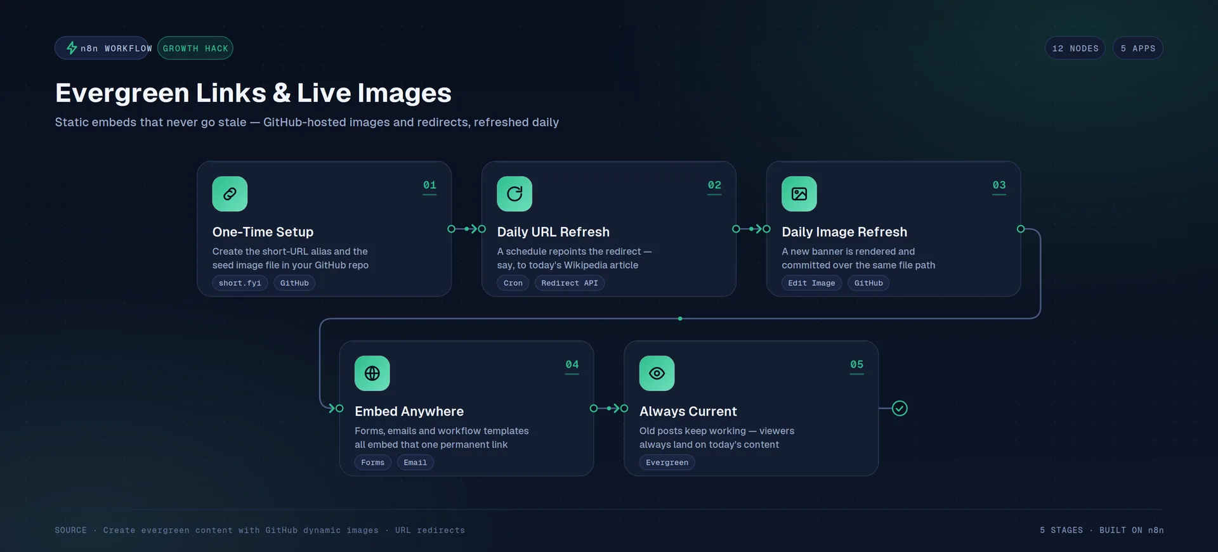Click the lightning bolt icon in n8n Workflow badge
This screenshot has height=552, width=1218.
click(72, 48)
